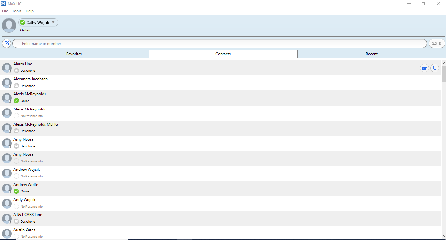
Task: Start a chat with Alarm Line message icon
Action: click(x=424, y=68)
